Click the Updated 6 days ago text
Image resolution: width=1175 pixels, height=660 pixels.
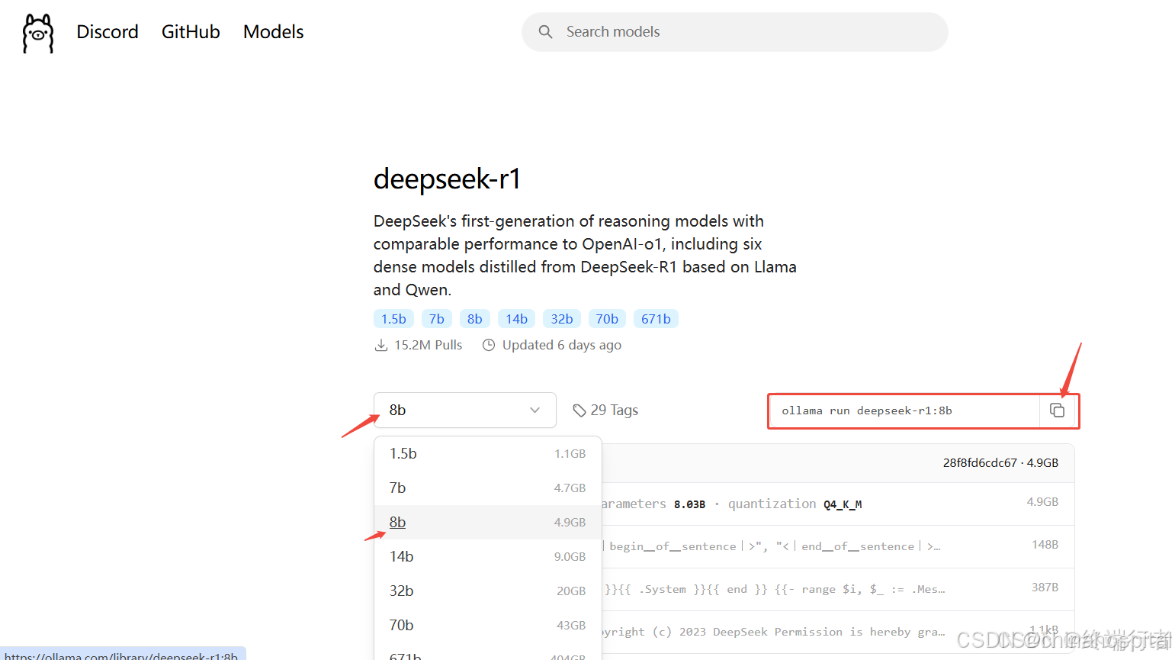562,346
